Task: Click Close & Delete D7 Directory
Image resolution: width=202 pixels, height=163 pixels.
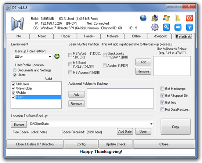Action: (35, 144)
